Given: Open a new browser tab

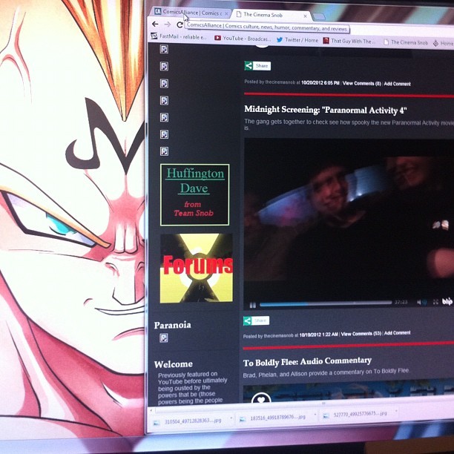Looking at the screenshot, I should coord(319,17).
